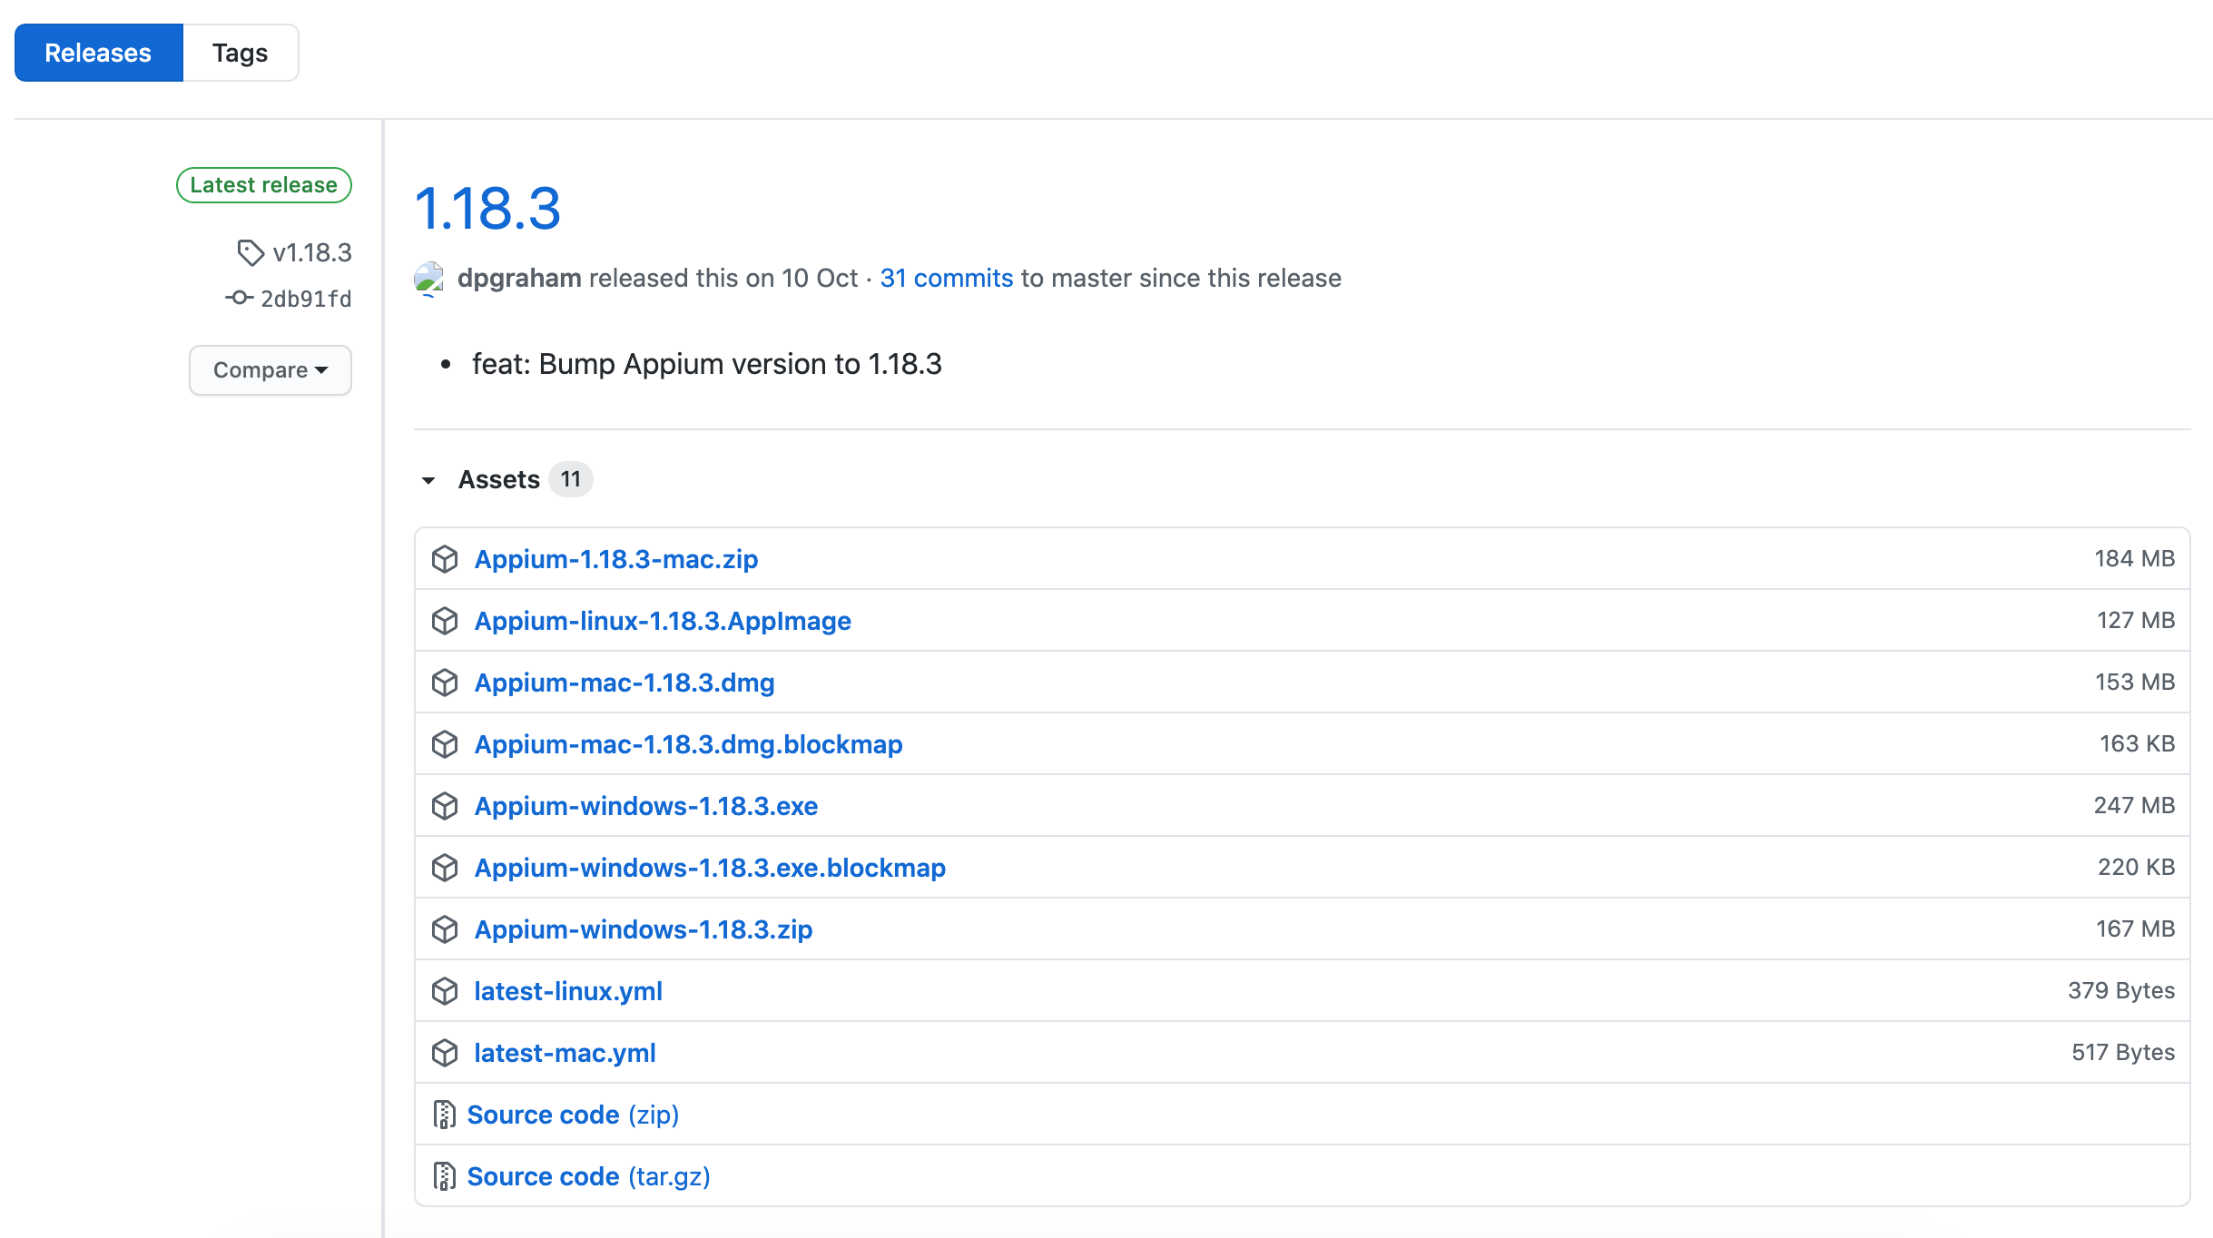Click package icon for latest-linux.yml
The height and width of the screenshot is (1238, 2213).
click(445, 991)
